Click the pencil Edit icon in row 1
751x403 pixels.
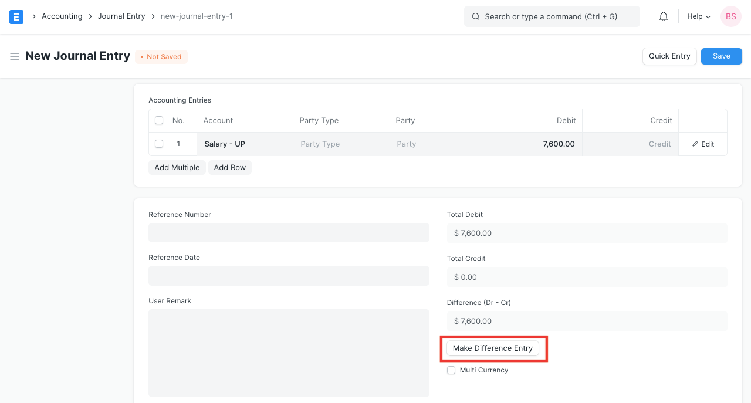pyautogui.click(x=695, y=144)
